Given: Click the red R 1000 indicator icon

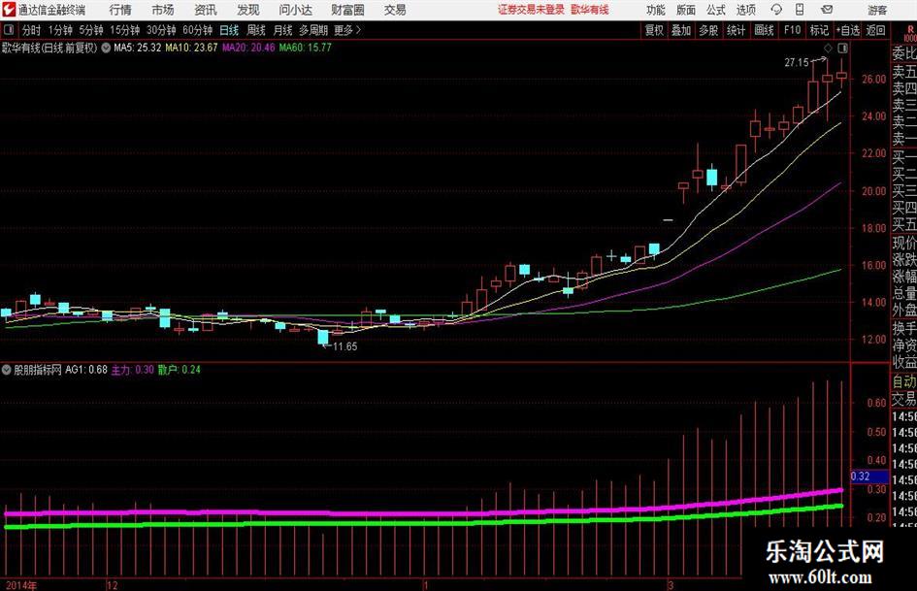Looking at the screenshot, I should pos(910,33).
